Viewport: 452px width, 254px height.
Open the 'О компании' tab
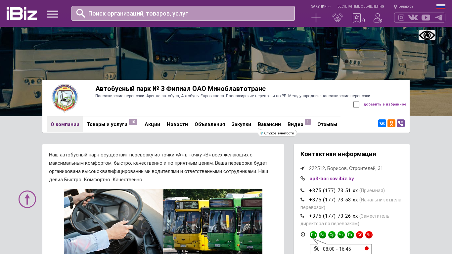(65, 124)
